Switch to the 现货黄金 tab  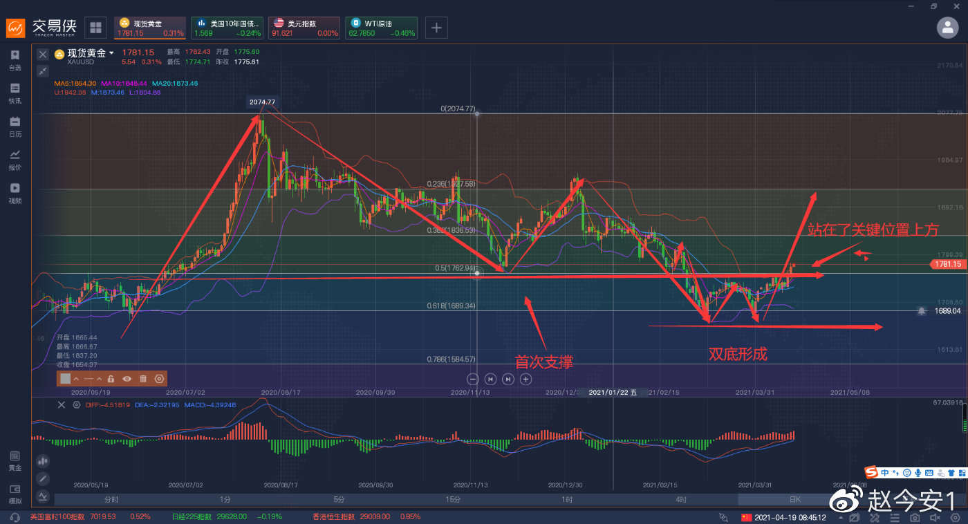click(149, 28)
